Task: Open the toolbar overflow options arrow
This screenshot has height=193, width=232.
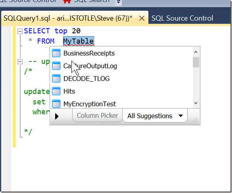Action: (119, 2)
